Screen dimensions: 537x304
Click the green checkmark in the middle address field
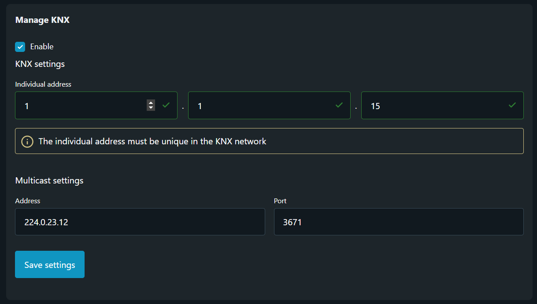339,105
